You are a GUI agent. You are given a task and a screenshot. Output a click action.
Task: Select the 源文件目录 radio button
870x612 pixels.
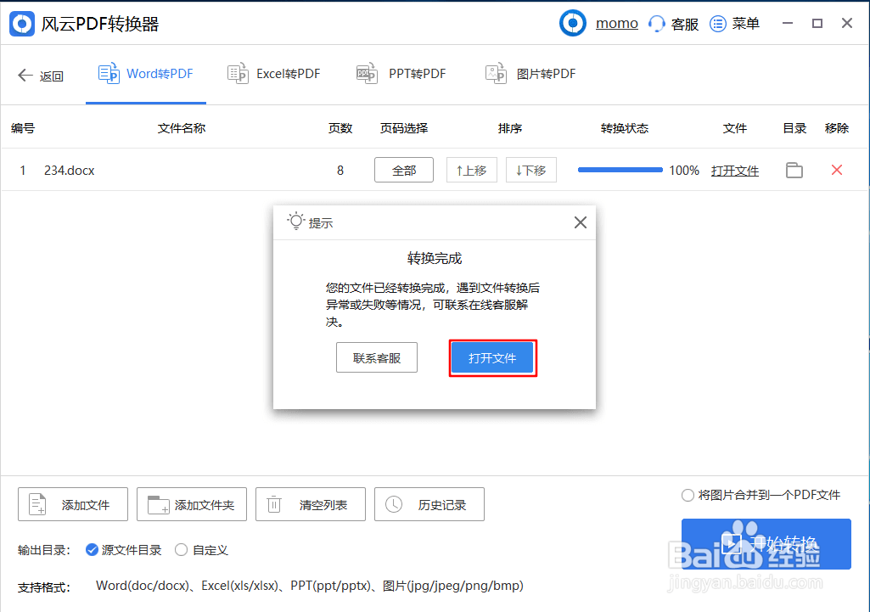93,549
